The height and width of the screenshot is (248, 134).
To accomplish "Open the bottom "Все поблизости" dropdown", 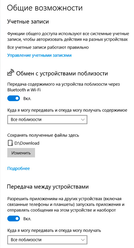I will click(x=47, y=240).
